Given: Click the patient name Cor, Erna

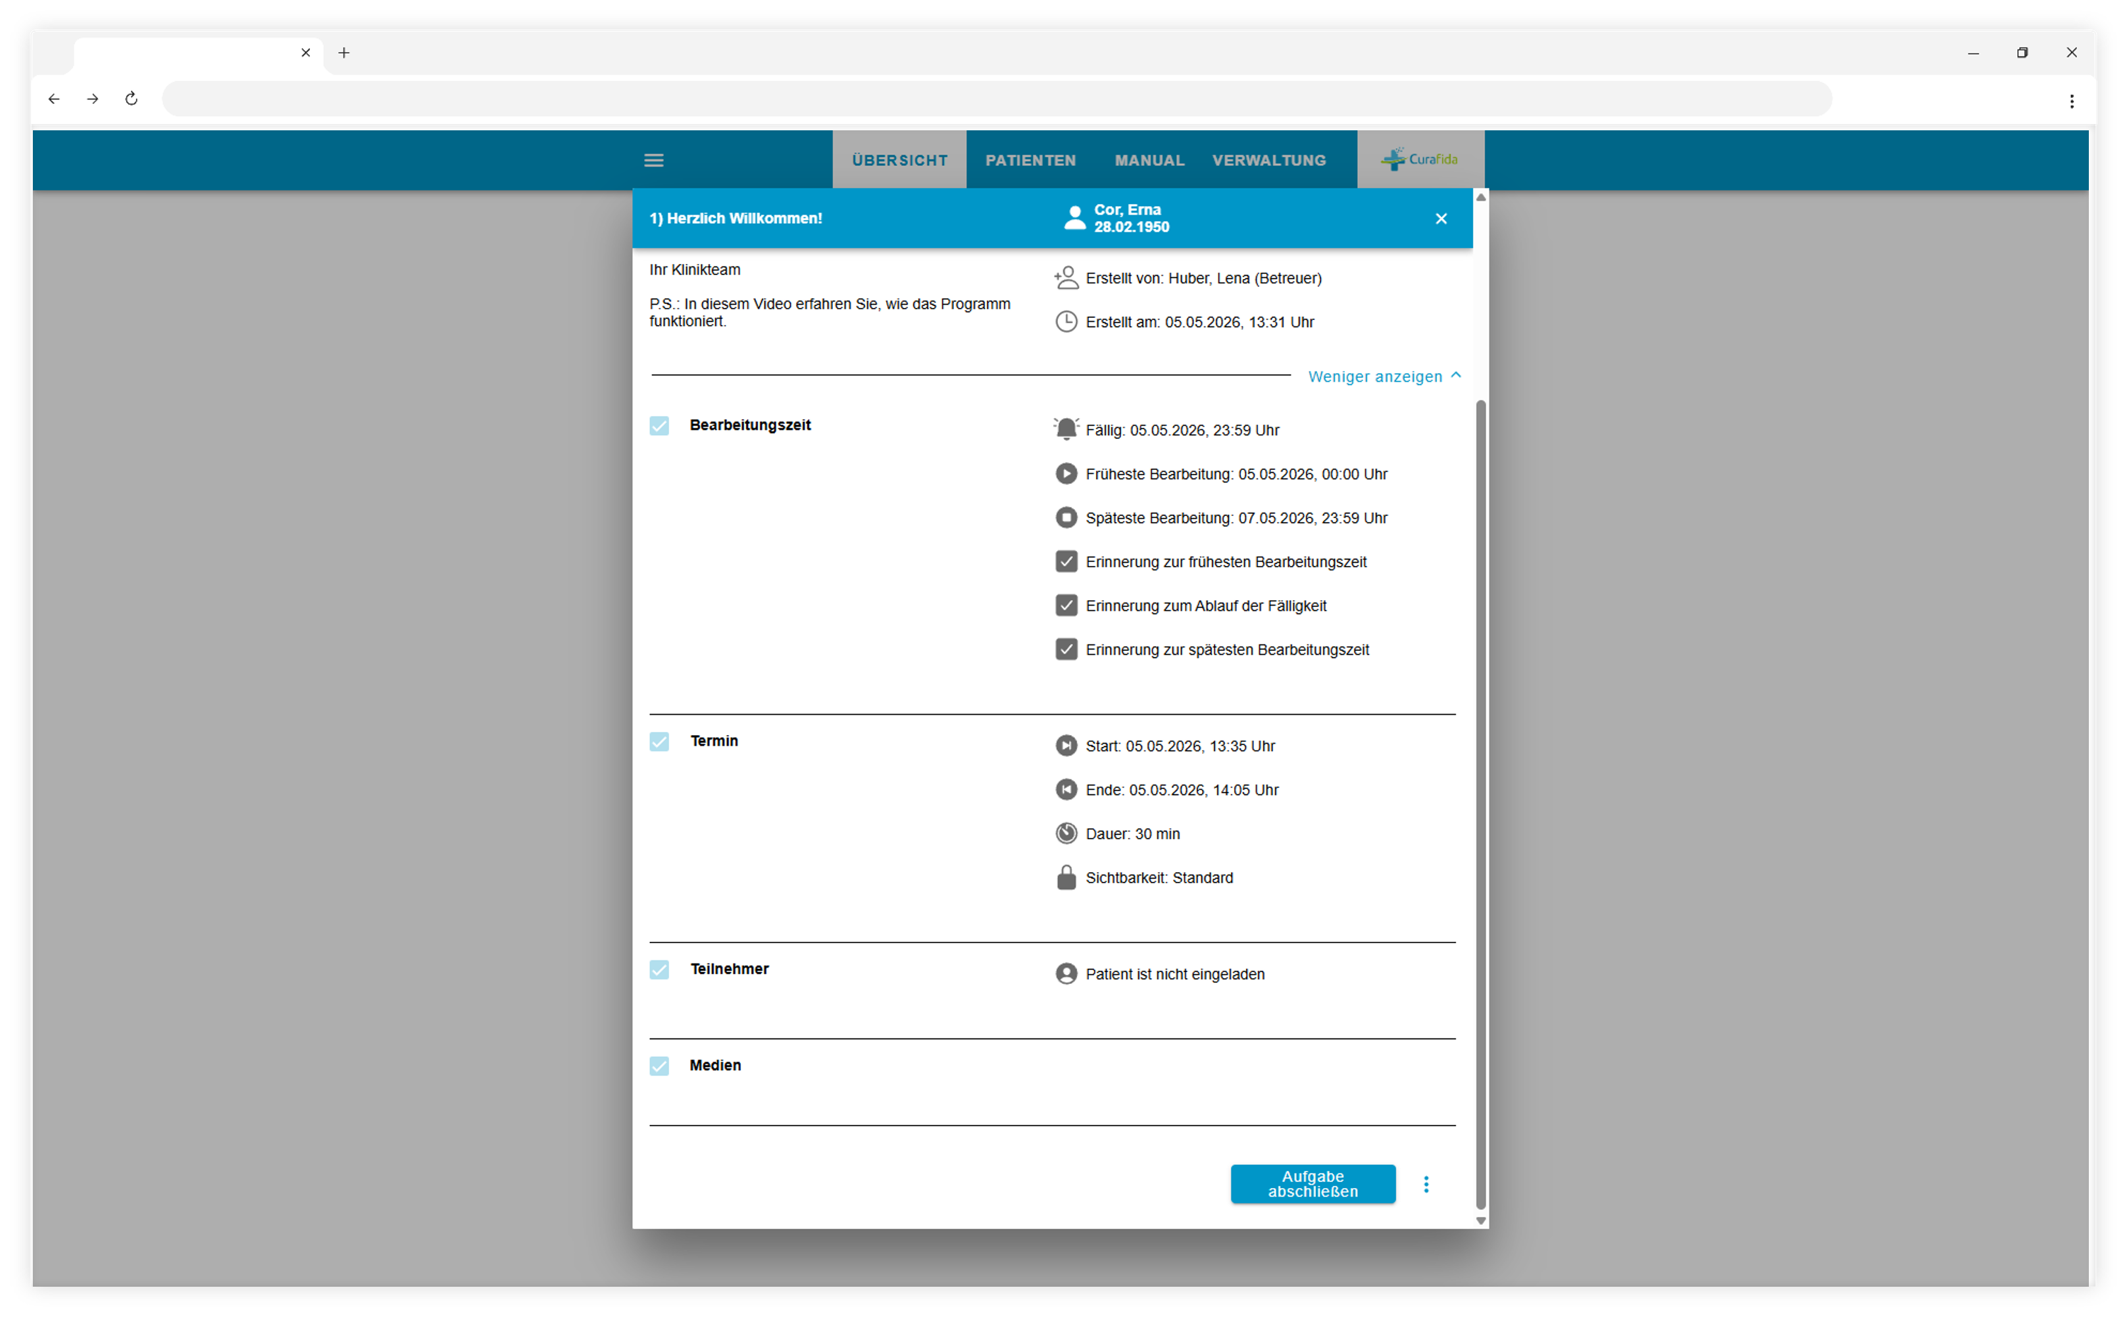Looking at the screenshot, I should (x=1126, y=210).
